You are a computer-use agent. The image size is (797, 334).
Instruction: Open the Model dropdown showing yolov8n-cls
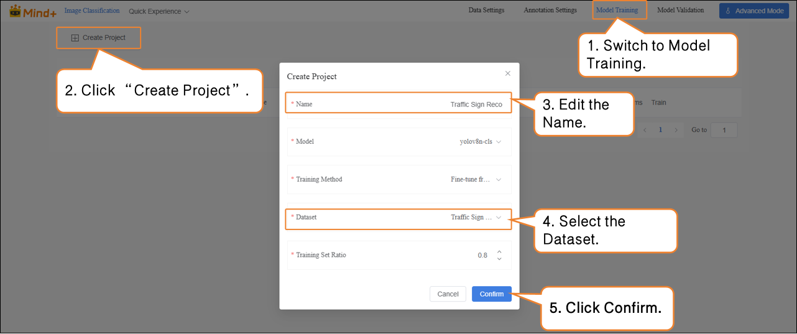point(480,142)
